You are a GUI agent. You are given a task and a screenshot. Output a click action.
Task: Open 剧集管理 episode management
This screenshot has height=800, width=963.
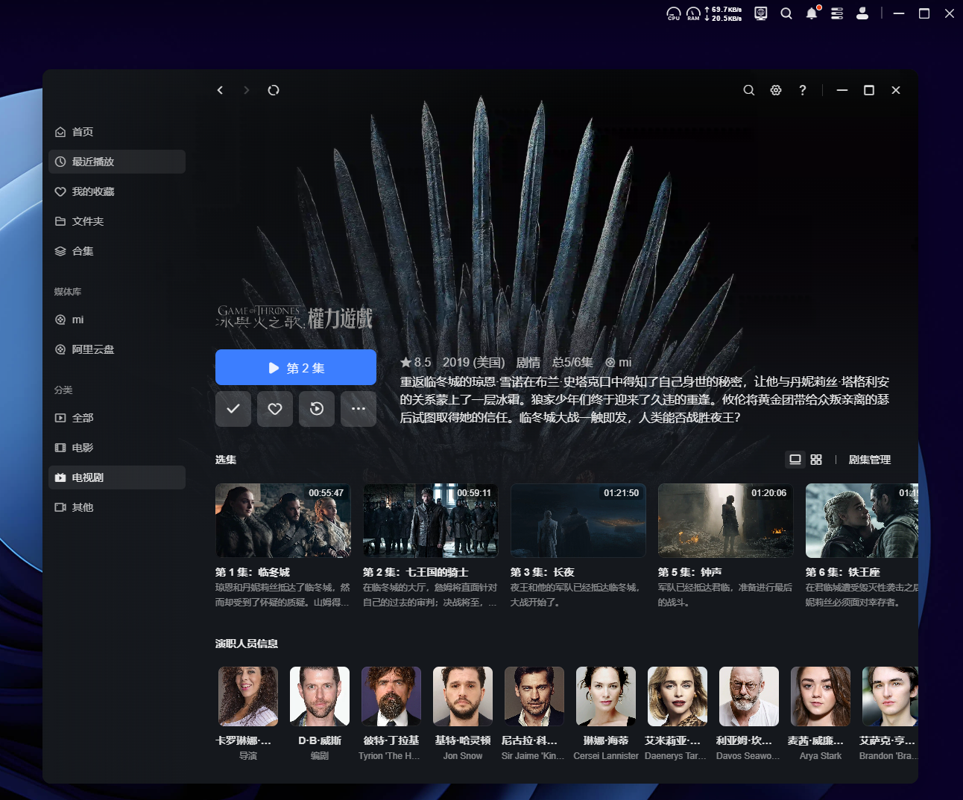pyautogui.click(x=870, y=460)
